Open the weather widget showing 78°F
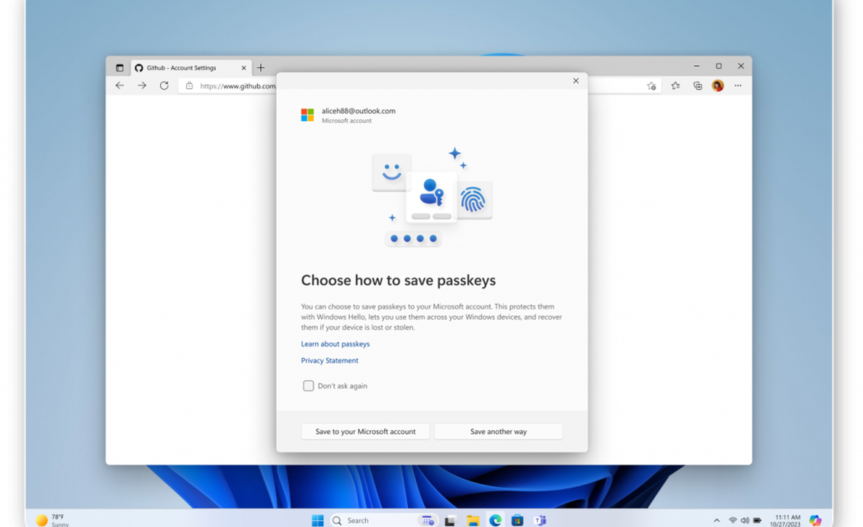The width and height of the screenshot is (863, 527). pyautogui.click(x=53, y=520)
